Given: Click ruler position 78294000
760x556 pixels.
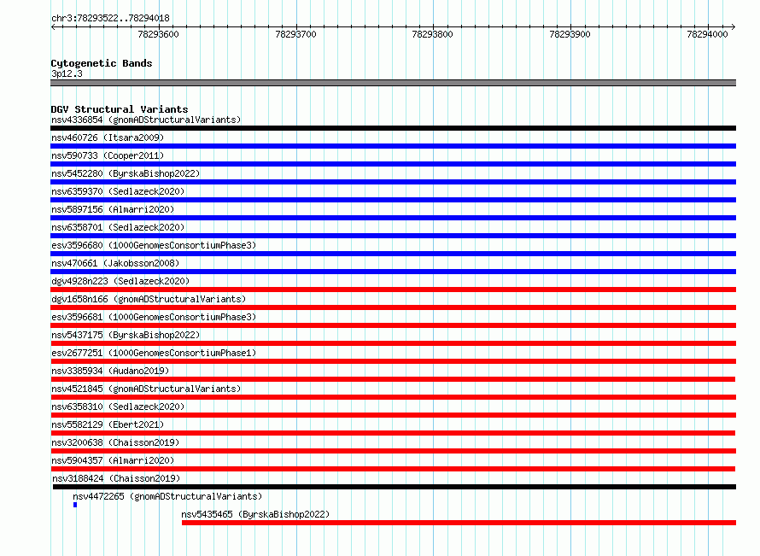Looking at the screenshot, I should (x=707, y=34).
